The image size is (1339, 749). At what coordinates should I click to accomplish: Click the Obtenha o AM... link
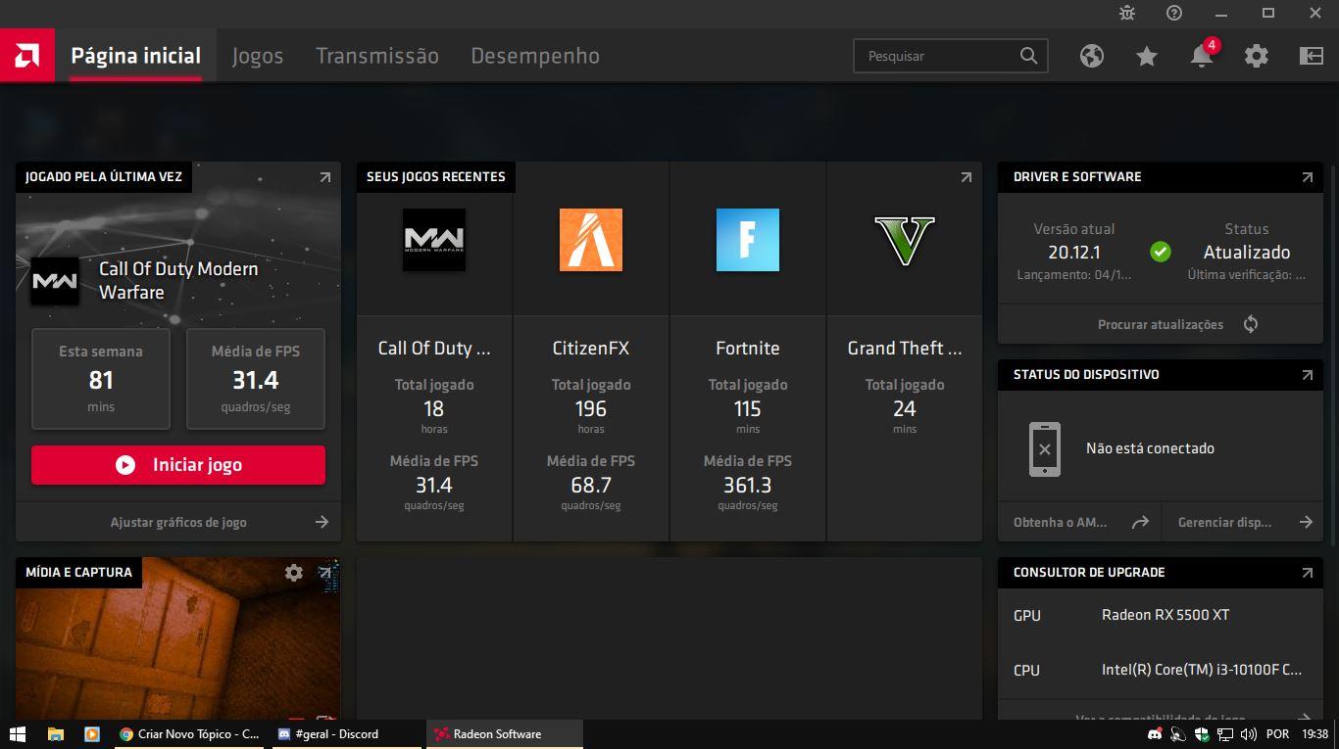point(1079,522)
